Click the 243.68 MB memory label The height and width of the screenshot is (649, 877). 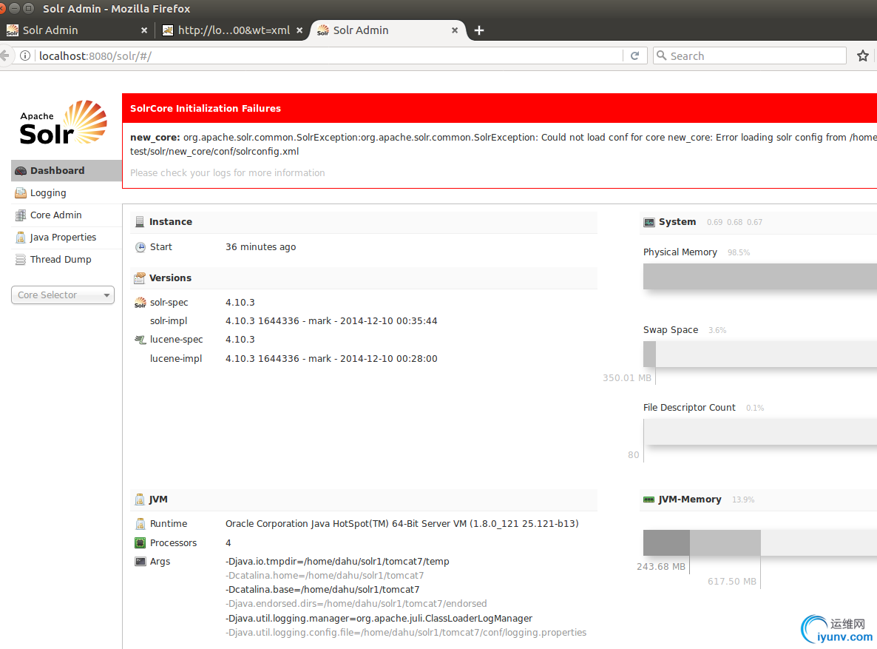point(660,567)
